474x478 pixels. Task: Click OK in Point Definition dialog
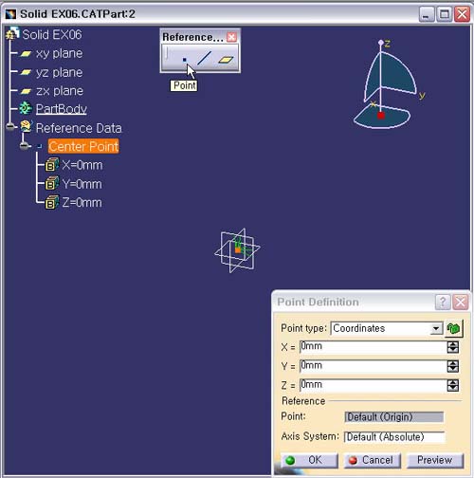click(309, 460)
